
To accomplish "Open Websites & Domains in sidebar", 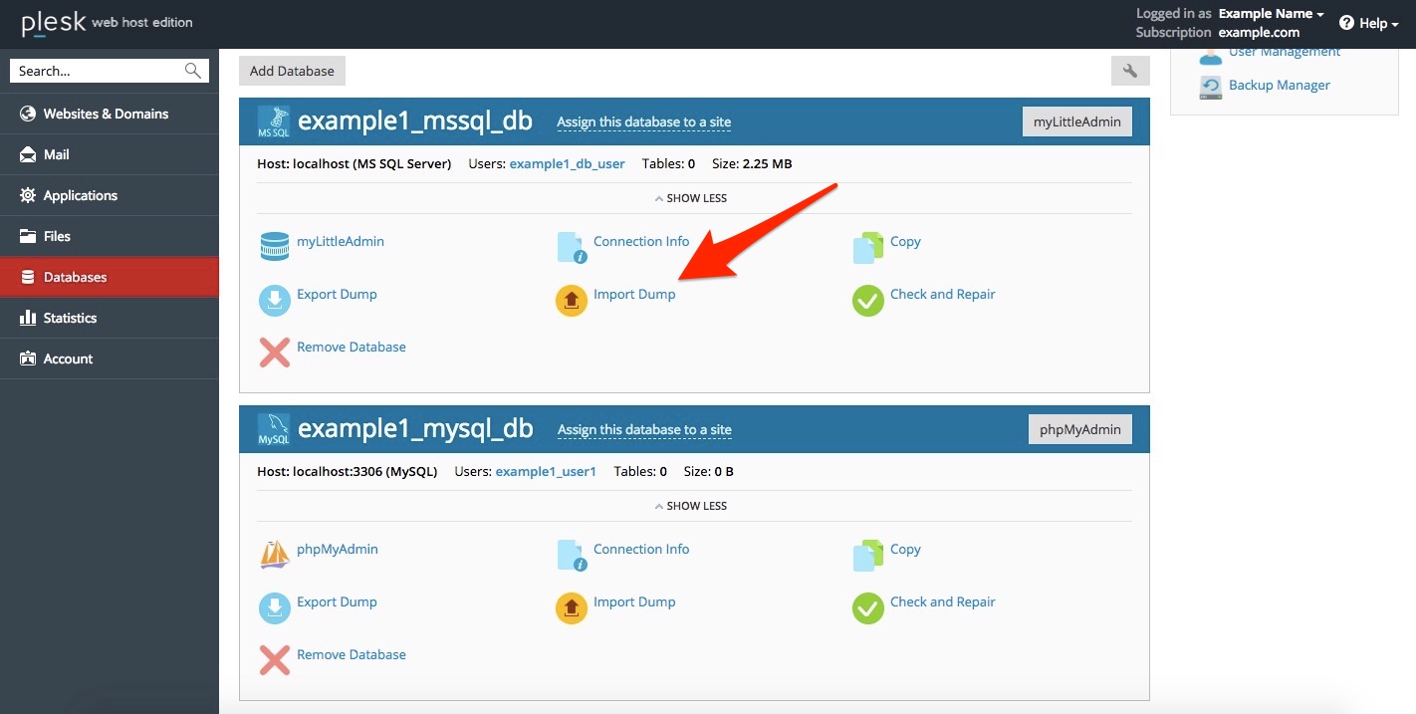I will pyautogui.click(x=110, y=114).
